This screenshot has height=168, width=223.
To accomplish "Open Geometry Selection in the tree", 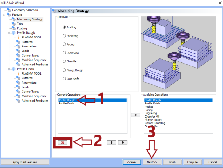I will click(25, 10).
